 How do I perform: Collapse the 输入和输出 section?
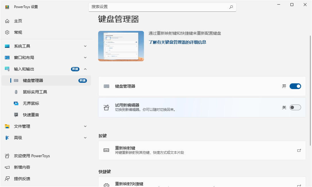click(x=85, y=69)
